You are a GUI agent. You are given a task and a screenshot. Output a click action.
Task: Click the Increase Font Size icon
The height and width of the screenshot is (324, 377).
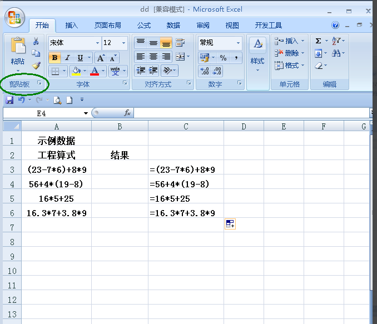coord(101,58)
